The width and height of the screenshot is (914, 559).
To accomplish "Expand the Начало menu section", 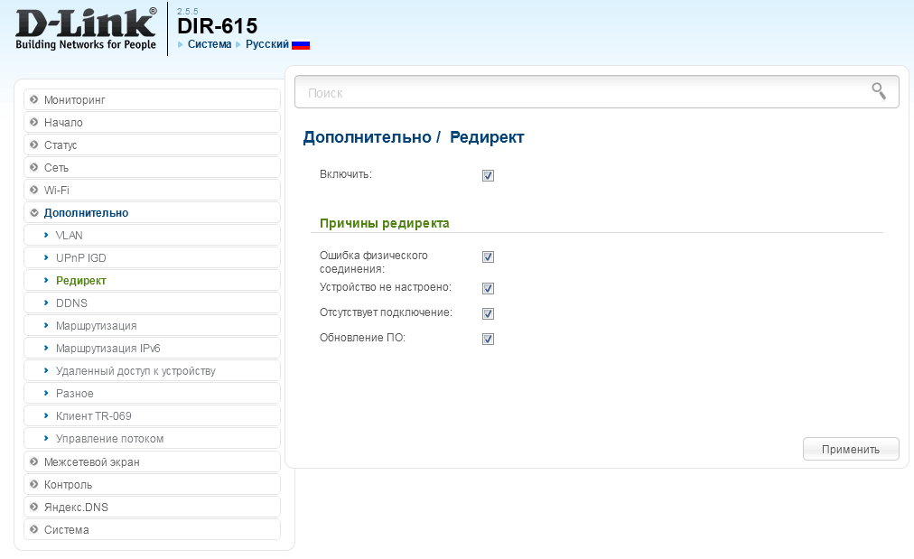I will click(152, 123).
